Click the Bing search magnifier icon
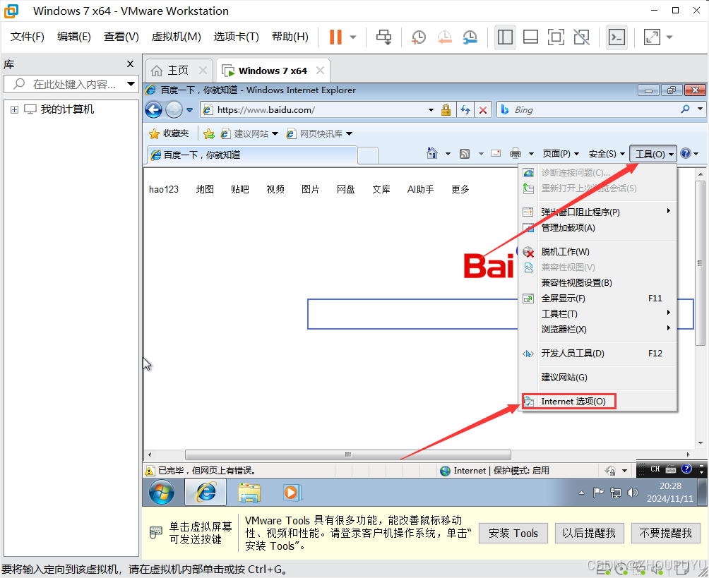Image resolution: width=709 pixels, height=578 pixels. pos(686,109)
